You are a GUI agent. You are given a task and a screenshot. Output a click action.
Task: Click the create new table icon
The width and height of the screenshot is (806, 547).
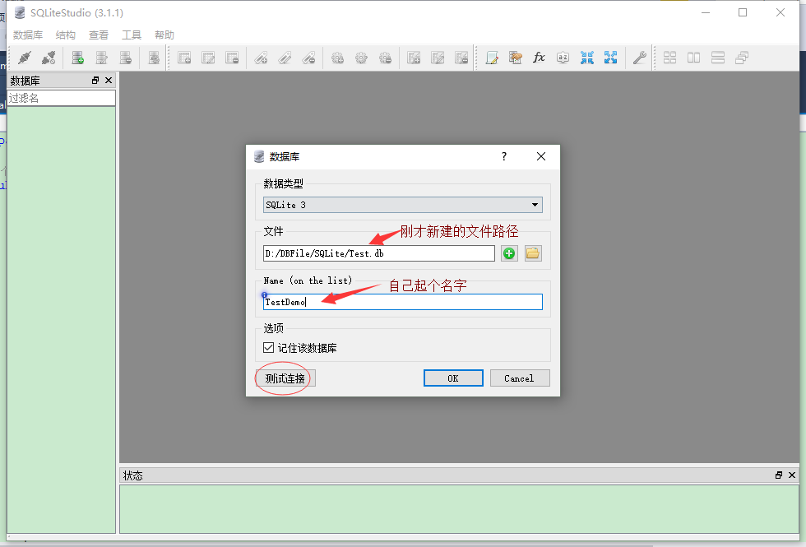[x=184, y=58]
